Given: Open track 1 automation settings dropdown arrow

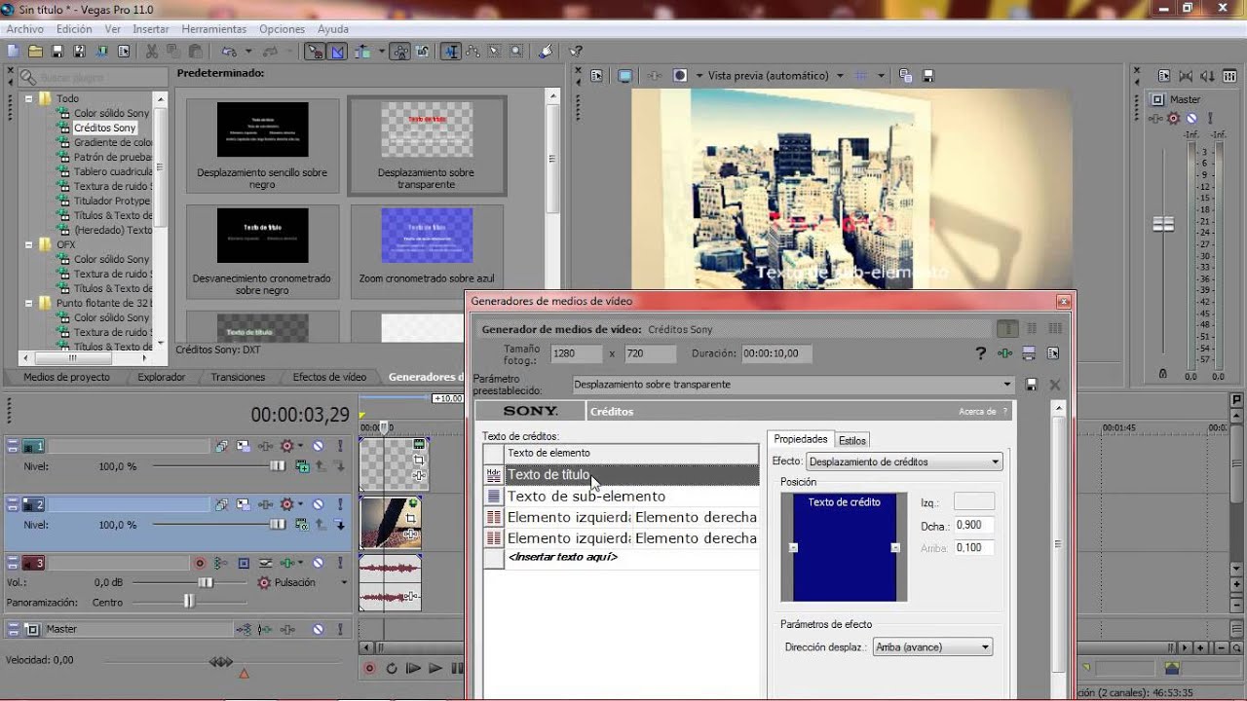Looking at the screenshot, I should [301, 446].
